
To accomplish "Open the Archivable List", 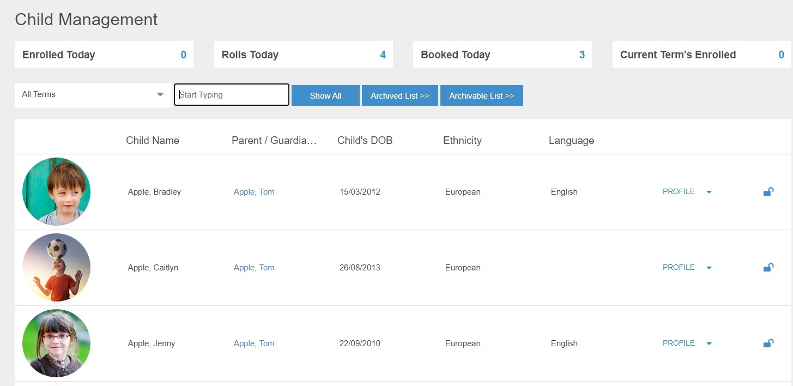I will click(482, 95).
